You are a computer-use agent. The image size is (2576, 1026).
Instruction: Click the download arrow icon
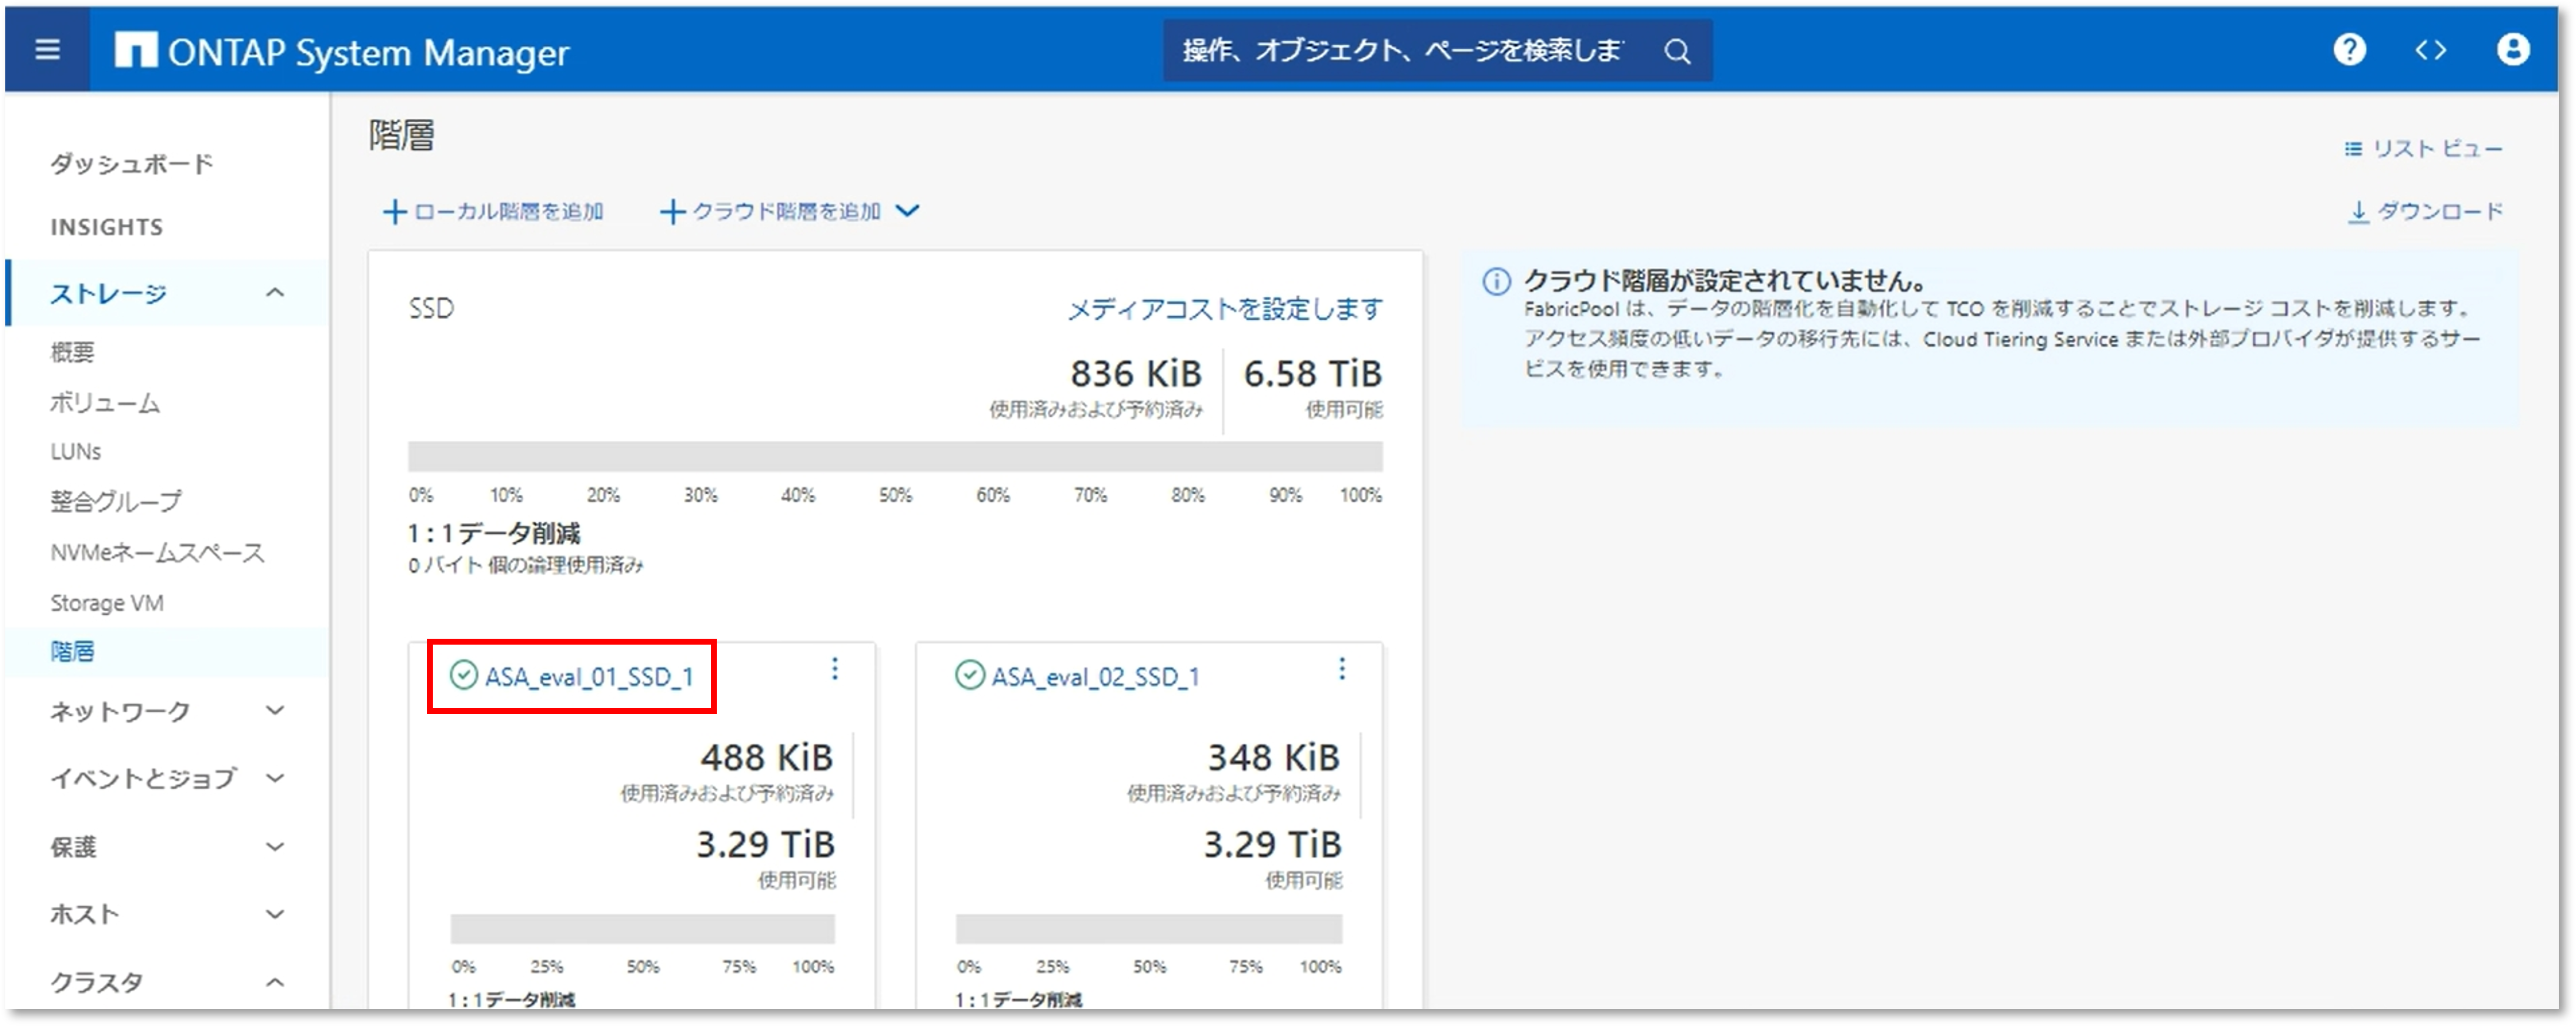pyautogui.click(x=2358, y=212)
